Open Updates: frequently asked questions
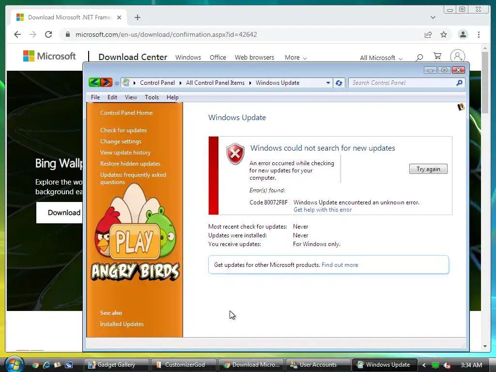 coord(133,178)
